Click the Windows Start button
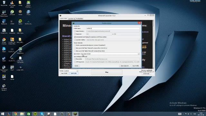The height and width of the screenshot is (116, 206). click(x=3, y=114)
